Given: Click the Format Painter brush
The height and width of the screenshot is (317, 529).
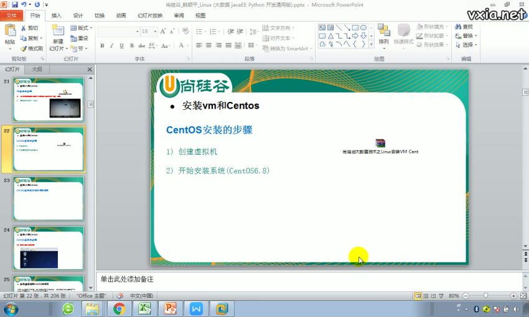Looking at the screenshot, I should coord(23,48).
